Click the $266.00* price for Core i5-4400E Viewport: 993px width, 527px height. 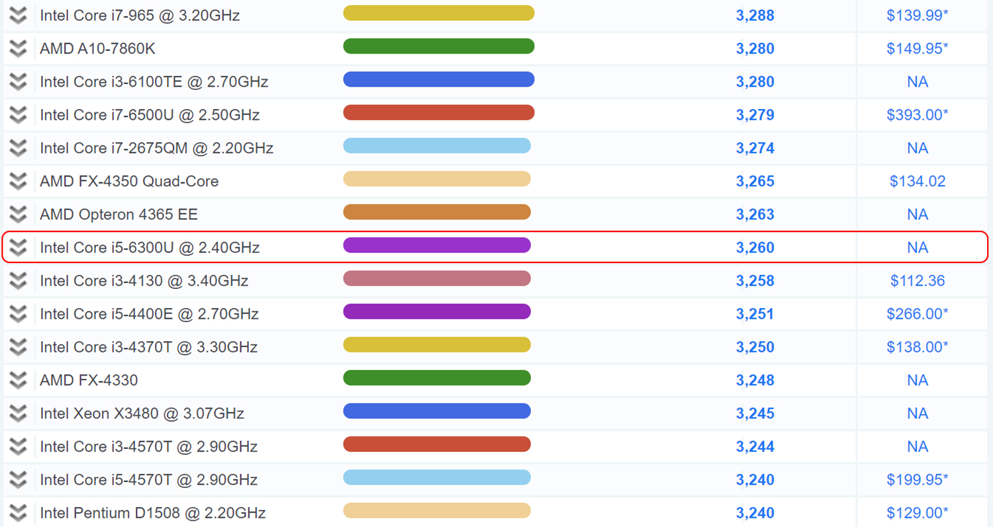[x=918, y=313]
